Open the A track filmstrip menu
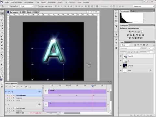Screen dimensions: 156x117 [40, 104]
